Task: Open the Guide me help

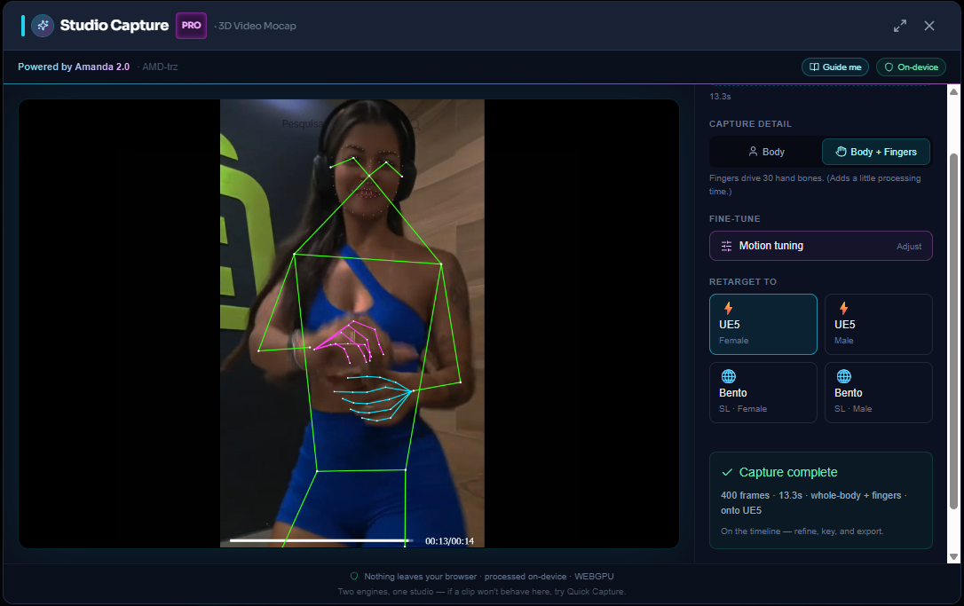Action: [x=835, y=67]
